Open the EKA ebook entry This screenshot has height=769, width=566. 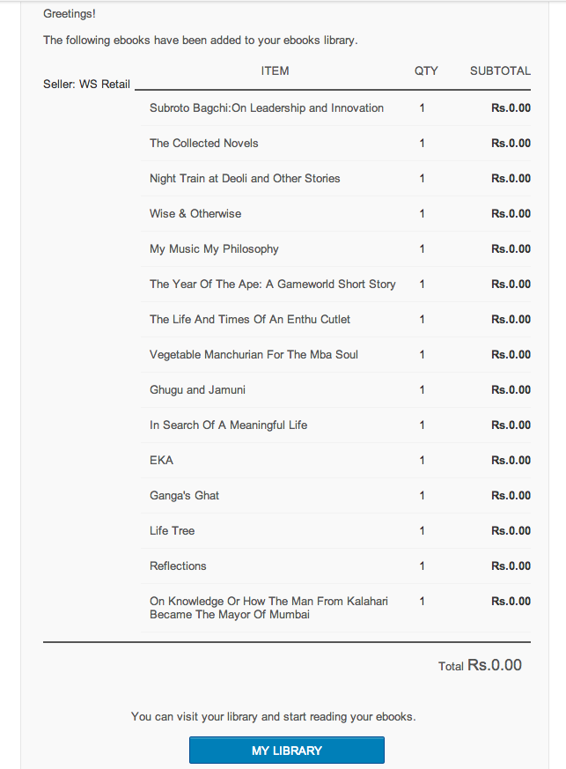[161, 460]
